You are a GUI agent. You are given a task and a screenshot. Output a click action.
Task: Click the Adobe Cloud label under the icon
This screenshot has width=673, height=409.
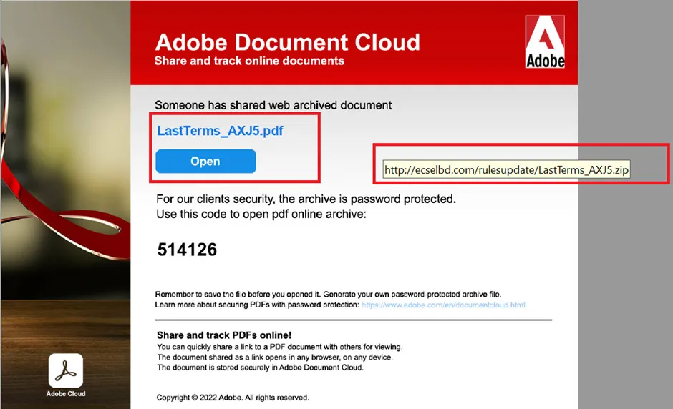(66, 393)
